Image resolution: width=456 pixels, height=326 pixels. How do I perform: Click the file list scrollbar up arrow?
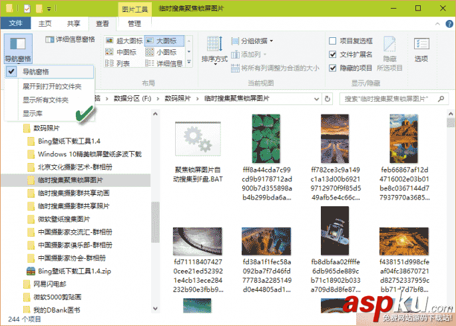point(451,114)
